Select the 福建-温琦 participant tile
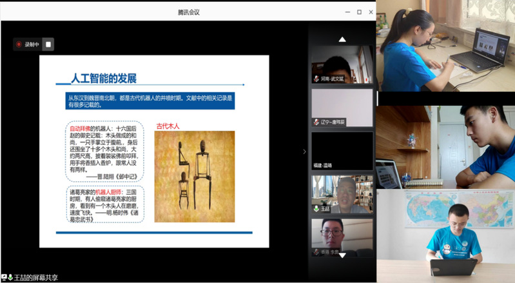Screen dimensions: 515x283 [342, 151]
